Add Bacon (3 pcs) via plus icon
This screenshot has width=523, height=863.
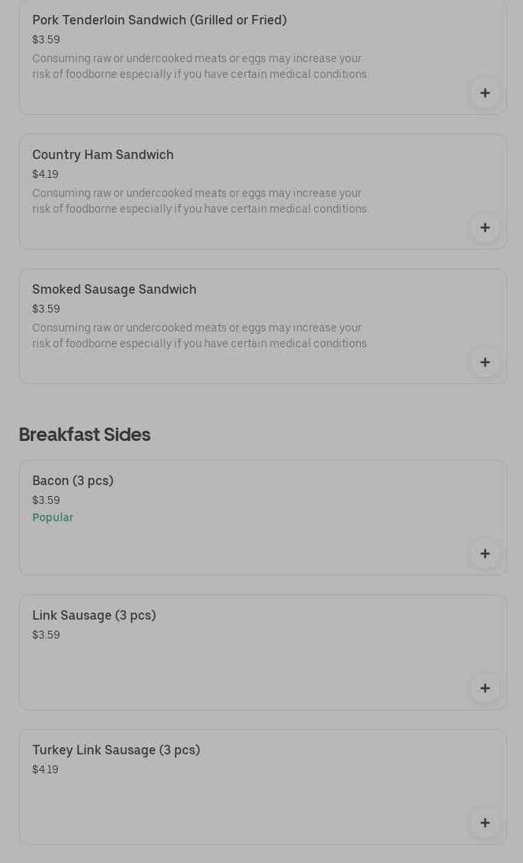[x=484, y=554]
